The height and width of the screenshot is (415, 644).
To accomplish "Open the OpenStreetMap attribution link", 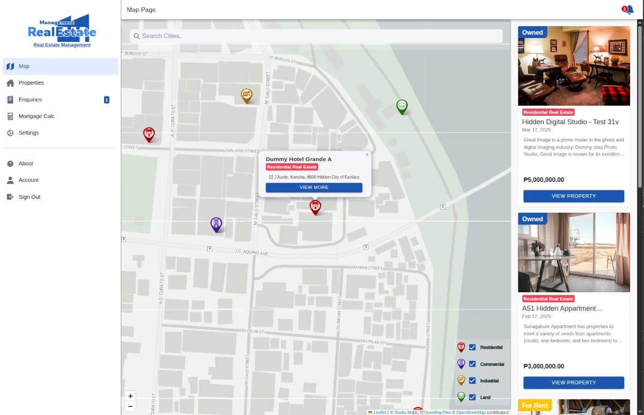I will click(471, 412).
